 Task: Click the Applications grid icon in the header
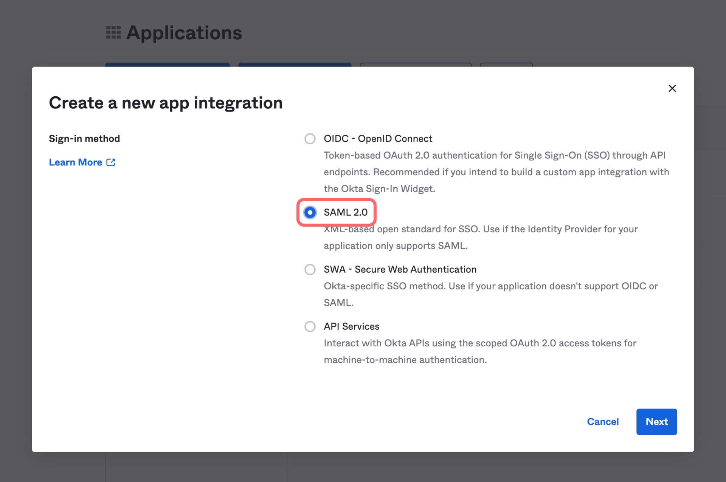tap(114, 32)
